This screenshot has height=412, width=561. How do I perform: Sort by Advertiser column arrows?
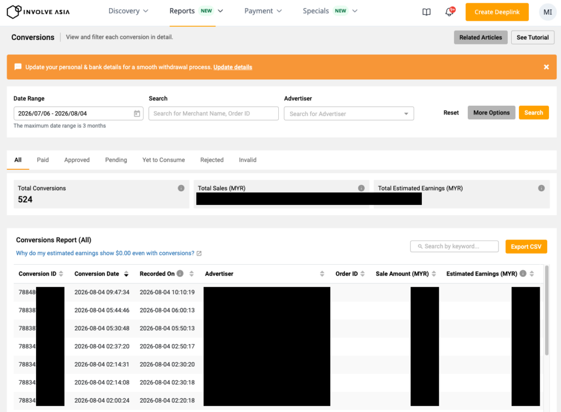coord(322,273)
